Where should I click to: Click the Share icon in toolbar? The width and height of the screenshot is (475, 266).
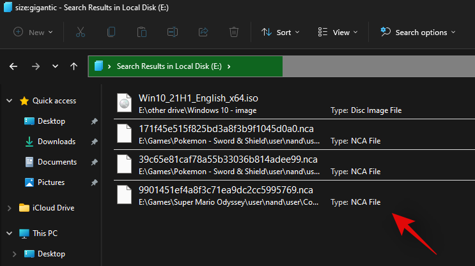203,32
